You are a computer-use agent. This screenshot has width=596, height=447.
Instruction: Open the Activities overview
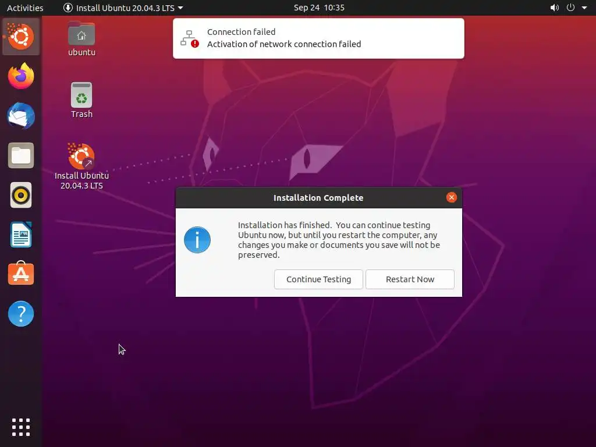25,8
